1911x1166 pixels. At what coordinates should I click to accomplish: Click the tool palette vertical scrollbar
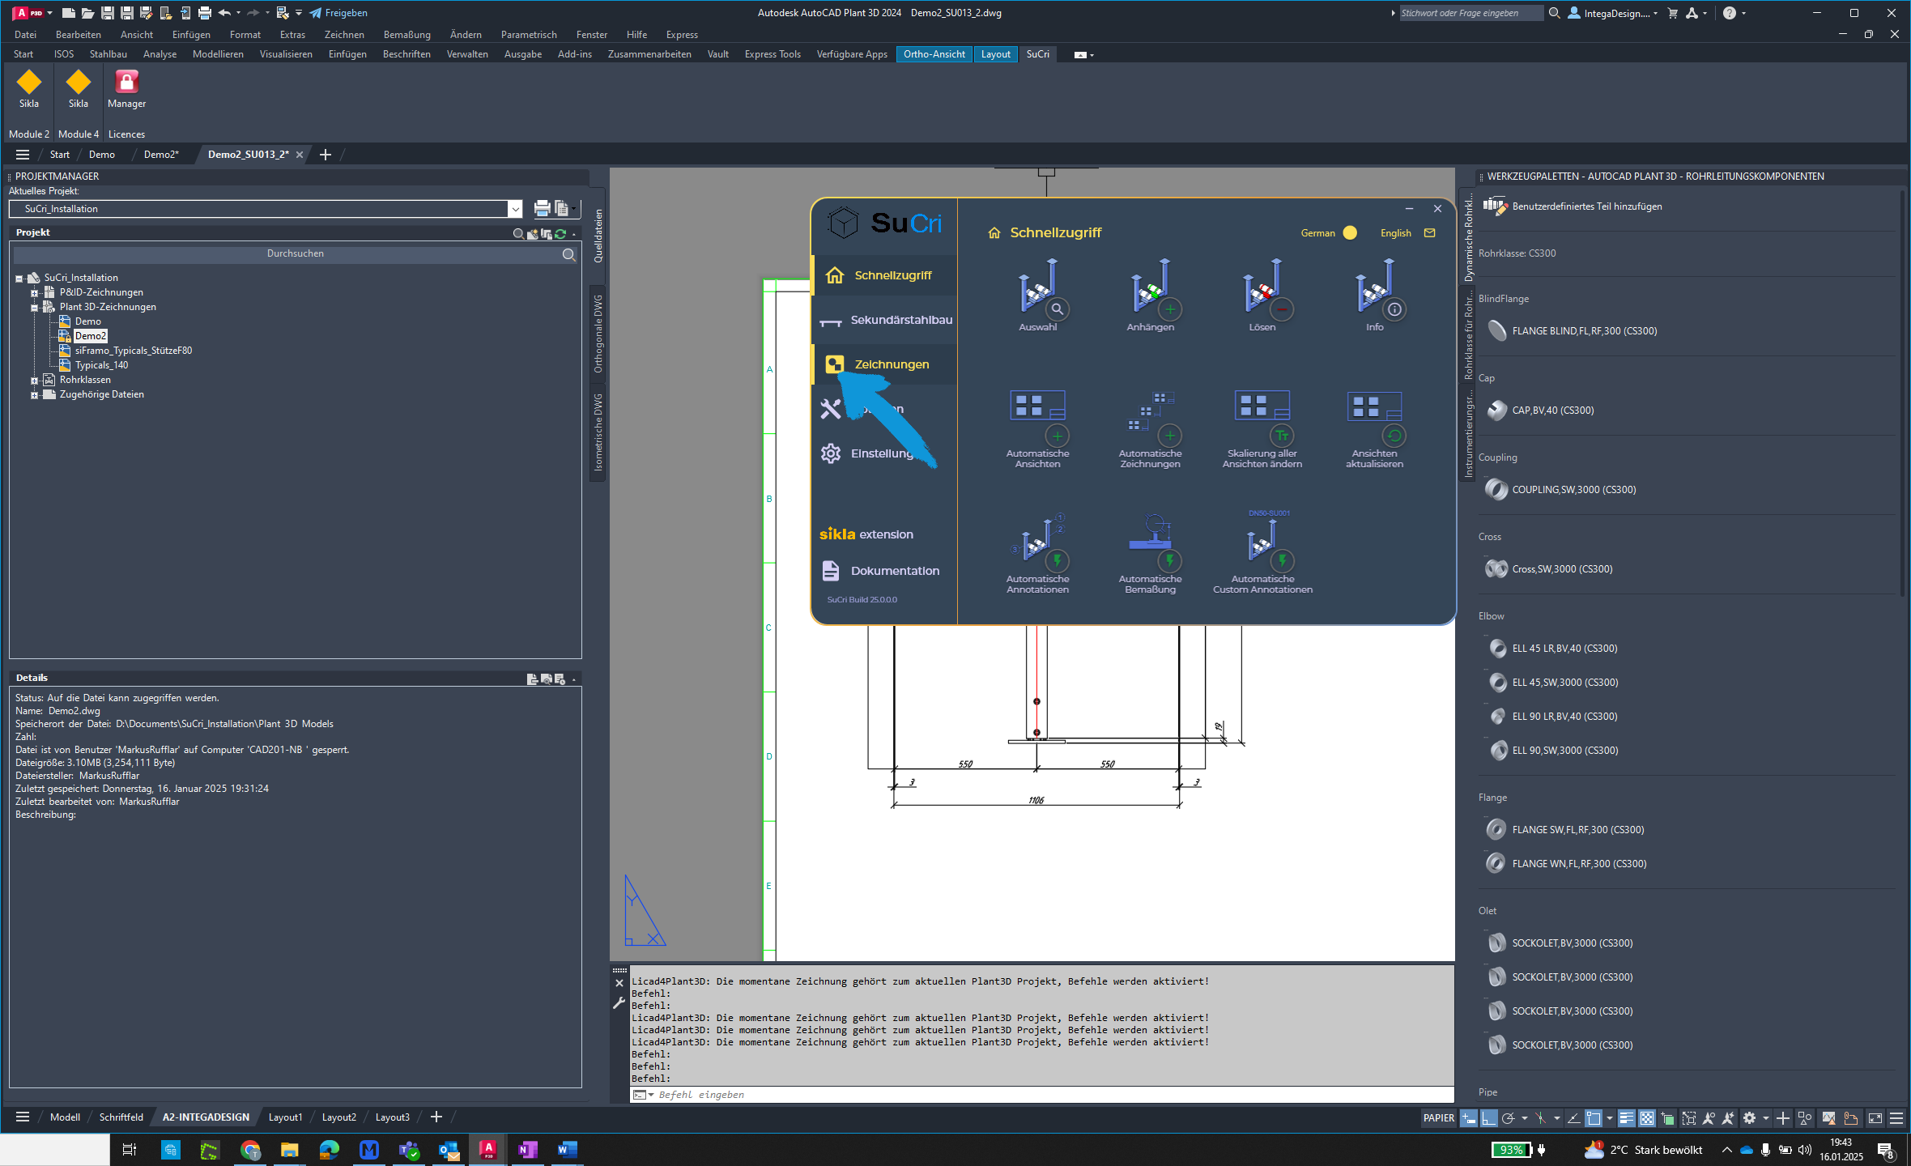[x=1903, y=393]
